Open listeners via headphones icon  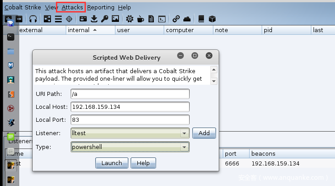33,19
